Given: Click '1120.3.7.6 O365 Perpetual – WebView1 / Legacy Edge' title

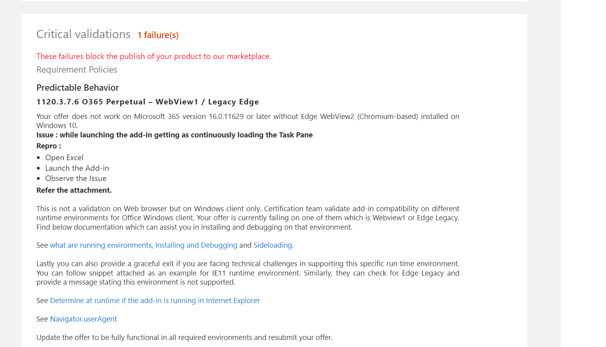Looking at the screenshot, I should pos(147,102).
